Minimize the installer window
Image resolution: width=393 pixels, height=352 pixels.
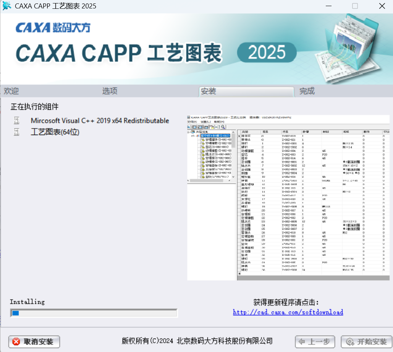(328, 6)
